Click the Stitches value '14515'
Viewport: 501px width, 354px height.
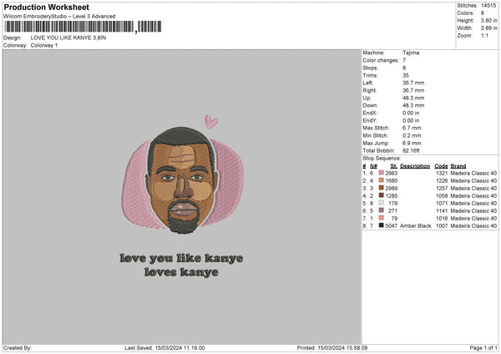(x=488, y=6)
